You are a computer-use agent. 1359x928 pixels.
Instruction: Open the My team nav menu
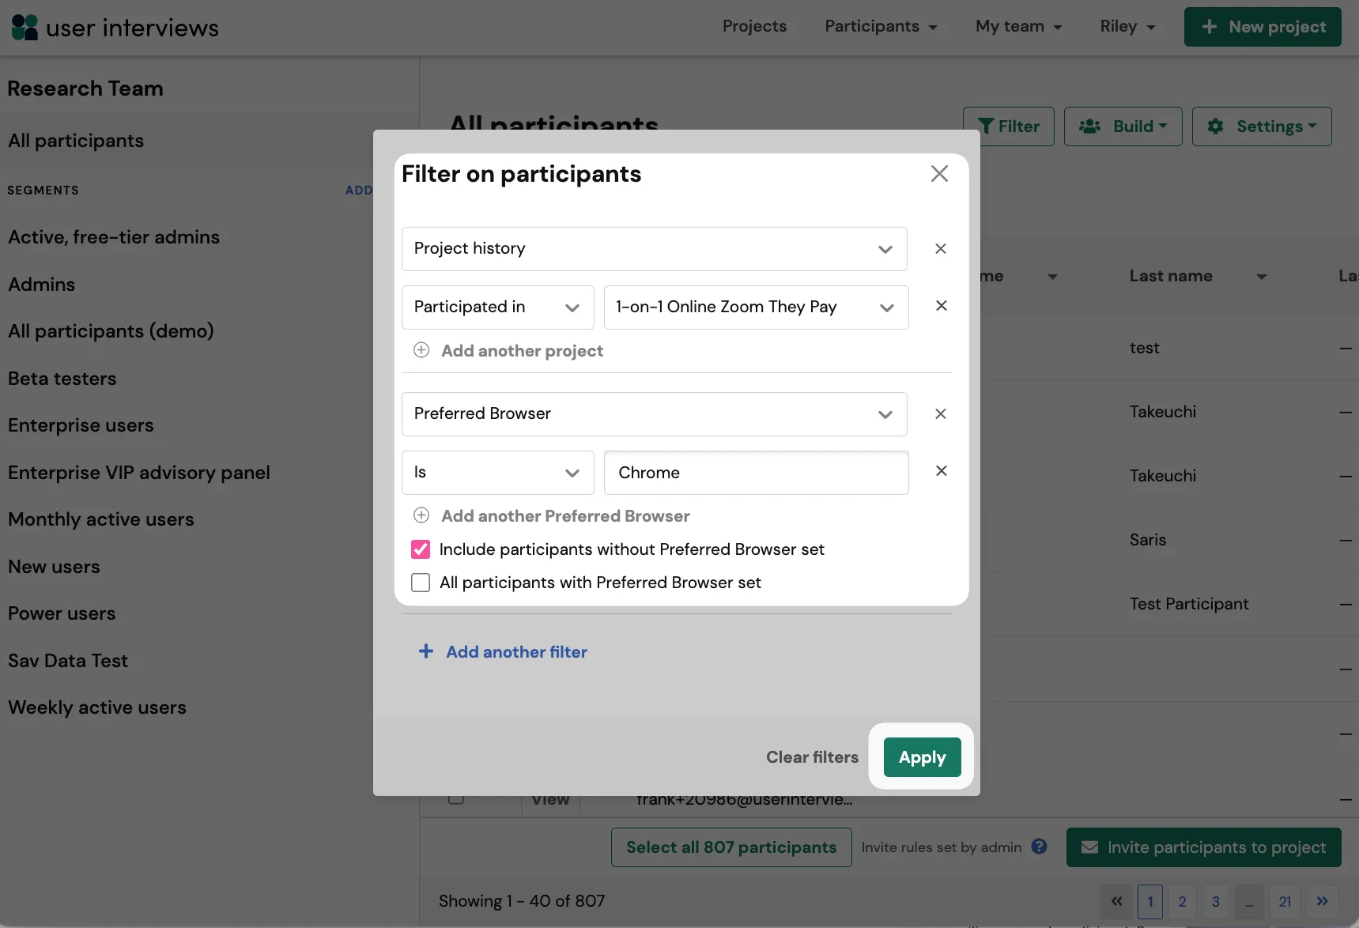click(x=1018, y=27)
